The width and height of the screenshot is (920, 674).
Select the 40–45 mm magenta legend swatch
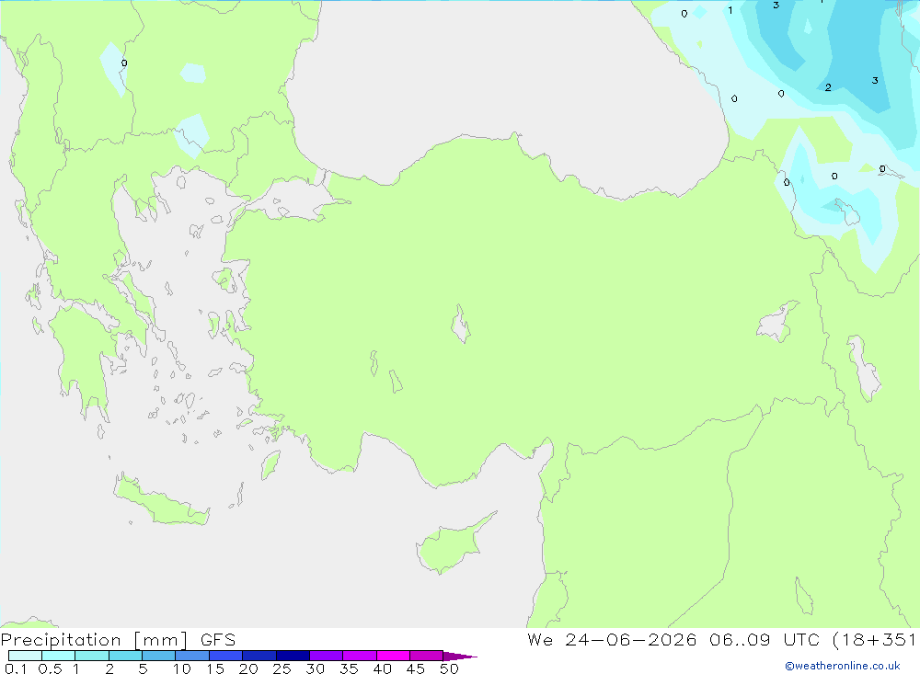(x=393, y=656)
